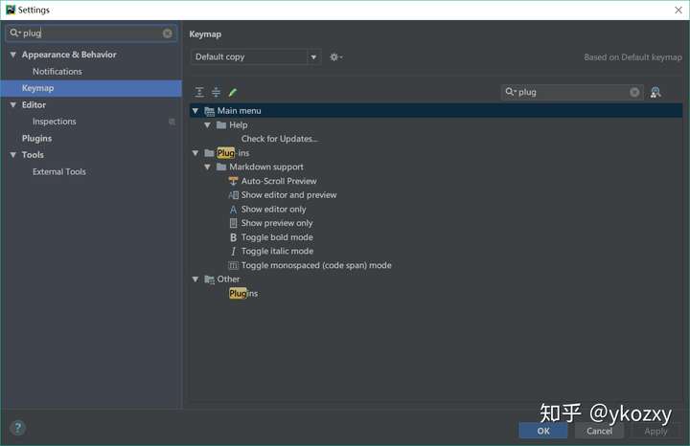Open the Default copy keymap dropdown
This screenshot has width=690, height=446.
point(313,57)
